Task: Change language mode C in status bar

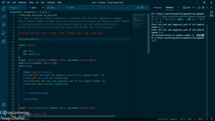Action: [x=195, y=119]
